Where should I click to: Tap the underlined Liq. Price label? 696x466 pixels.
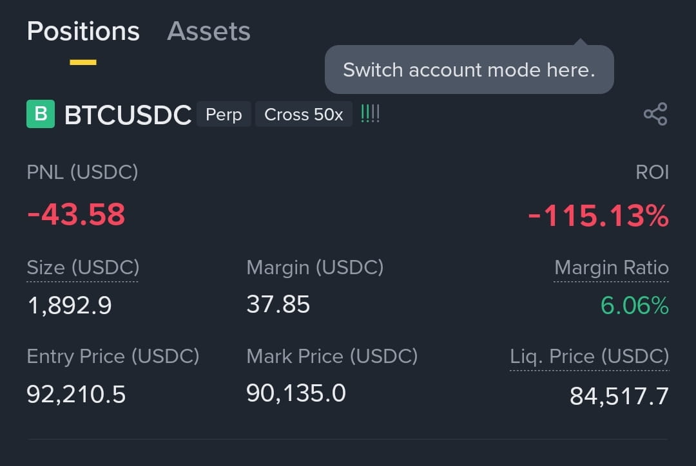pyautogui.click(x=590, y=357)
